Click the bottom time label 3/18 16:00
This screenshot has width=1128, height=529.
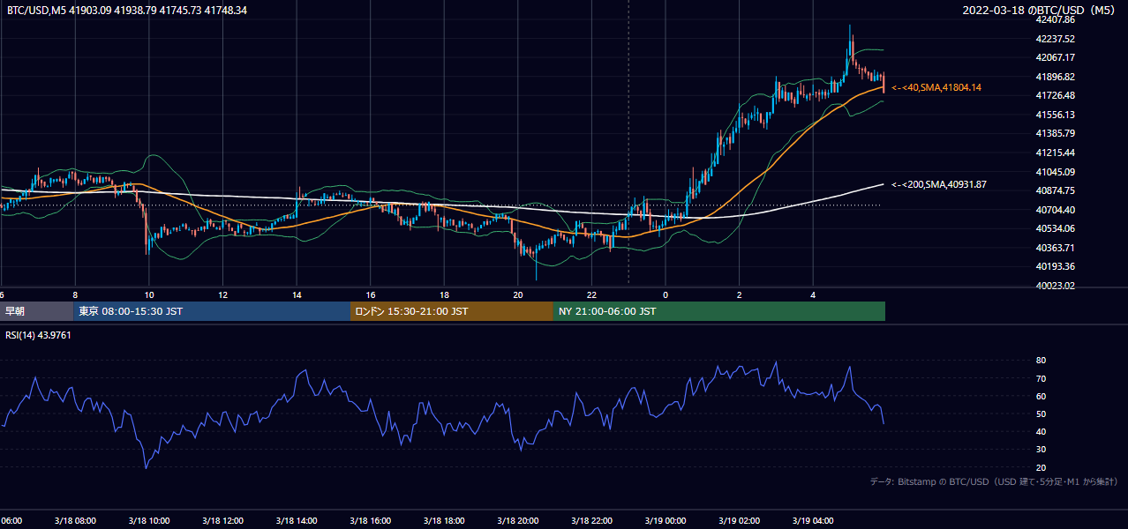pyautogui.click(x=370, y=520)
